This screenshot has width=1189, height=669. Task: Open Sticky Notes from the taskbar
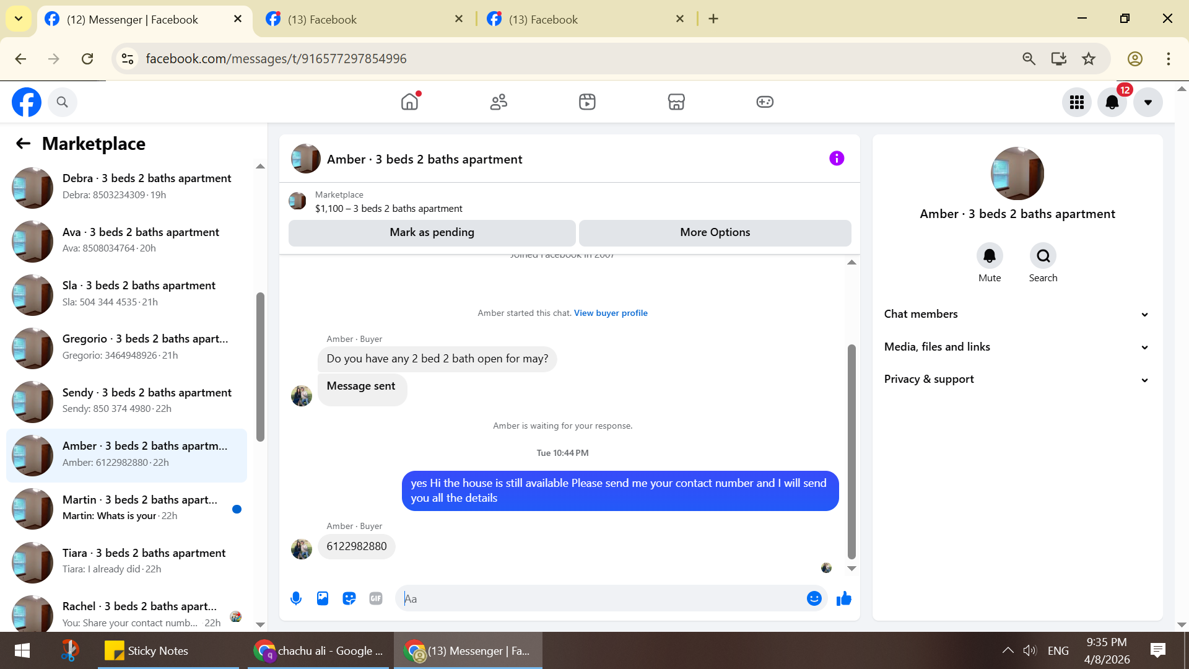tap(147, 650)
